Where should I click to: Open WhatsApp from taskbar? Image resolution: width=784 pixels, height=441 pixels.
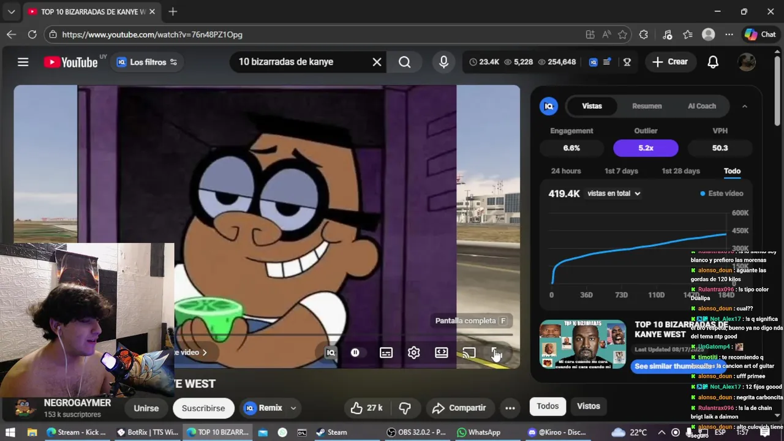(478, 432)
